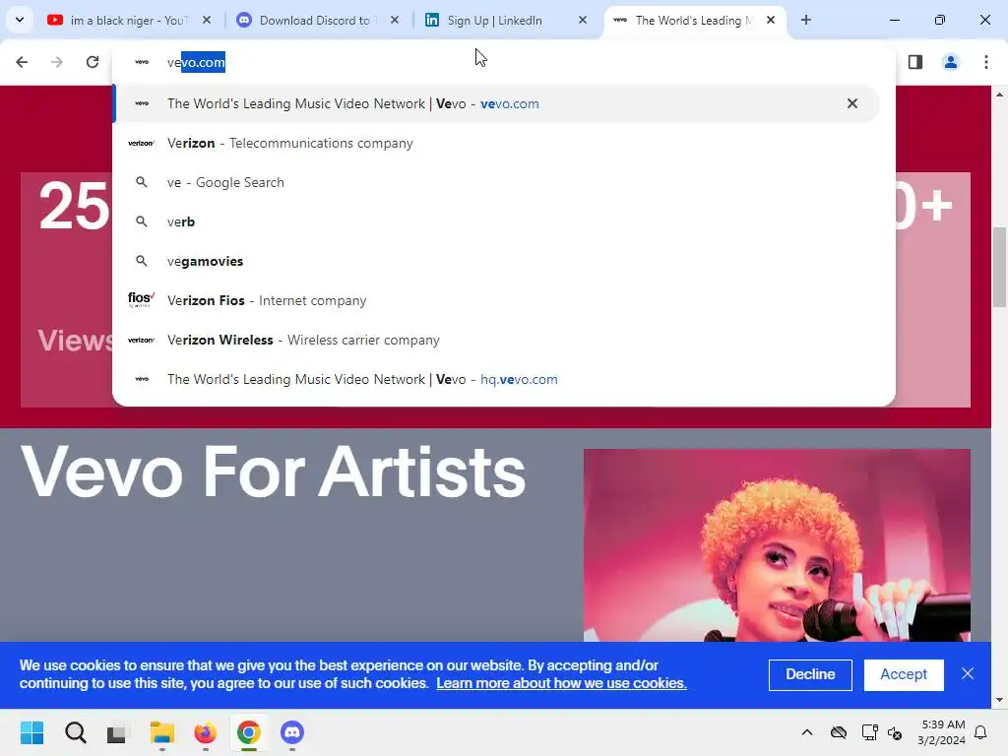1008x756 pixels.
Task: Open Discord from the taskbar
Action: coord(291,732)
